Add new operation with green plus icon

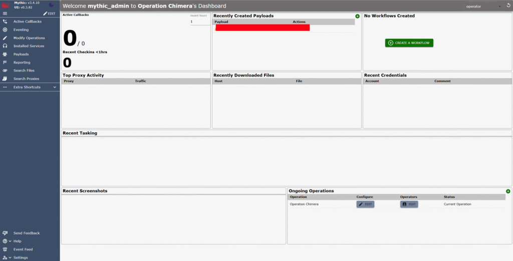pos(508,191)
